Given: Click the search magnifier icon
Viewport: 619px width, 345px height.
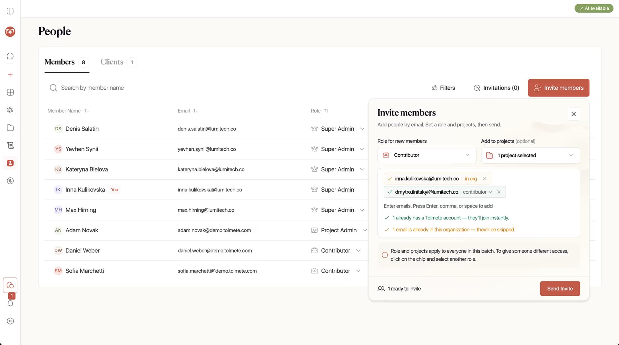Looking at the screenshot, I should click(x=53, y=88).
